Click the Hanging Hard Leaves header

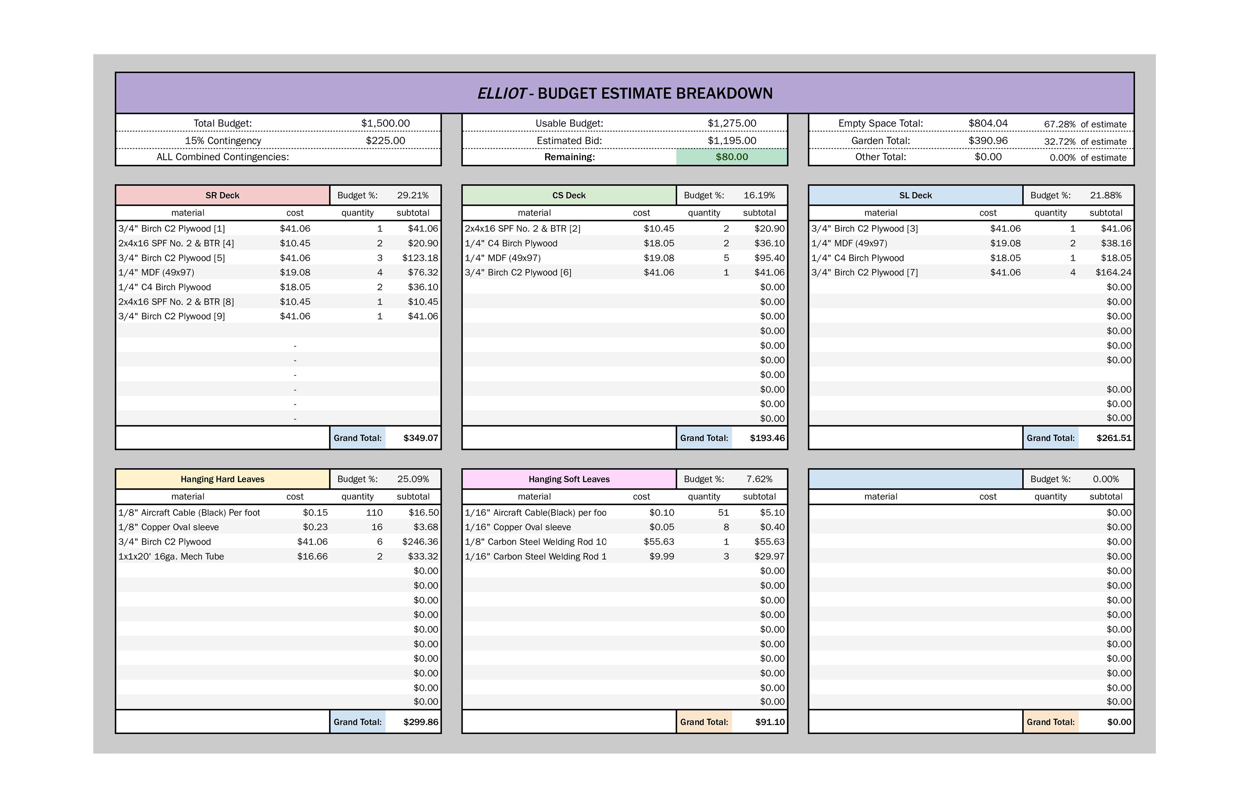click(x=222, y=479)
